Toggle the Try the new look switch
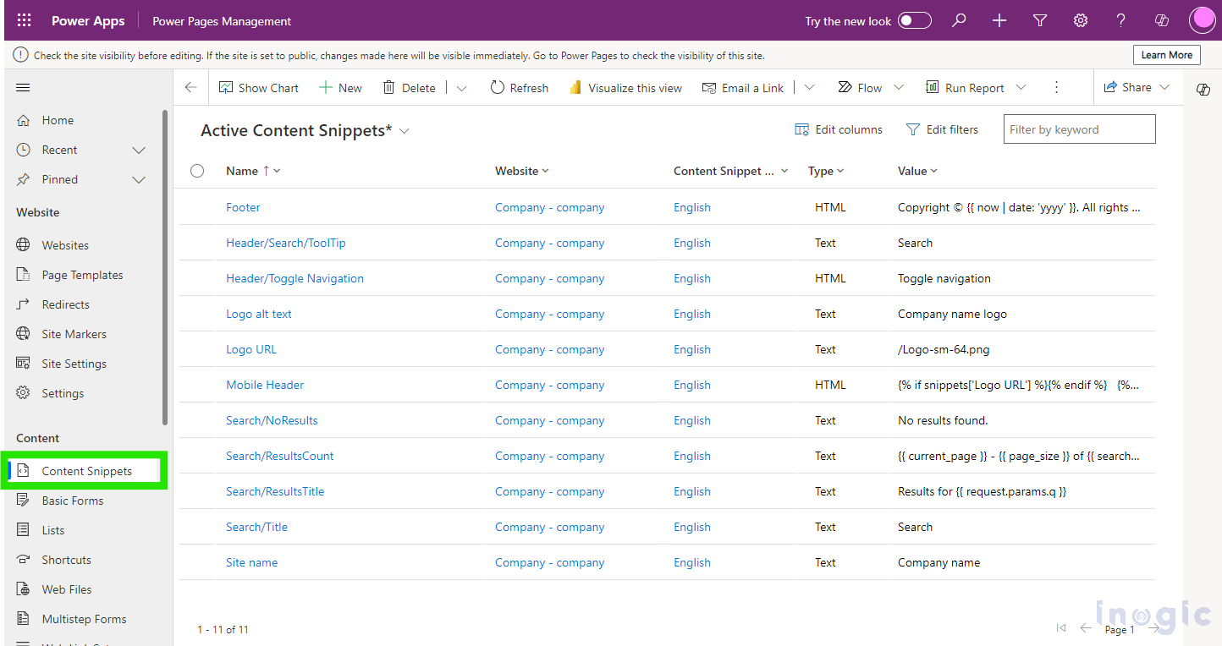This screenshot has height=646, width=1222. click(914, 20)
